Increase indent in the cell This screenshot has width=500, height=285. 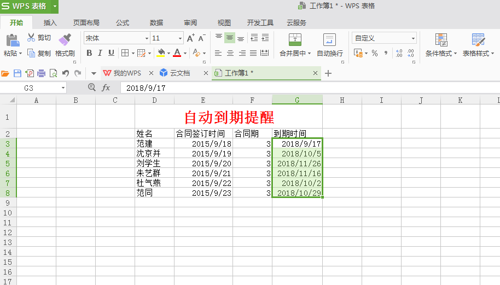pos(265,38)
